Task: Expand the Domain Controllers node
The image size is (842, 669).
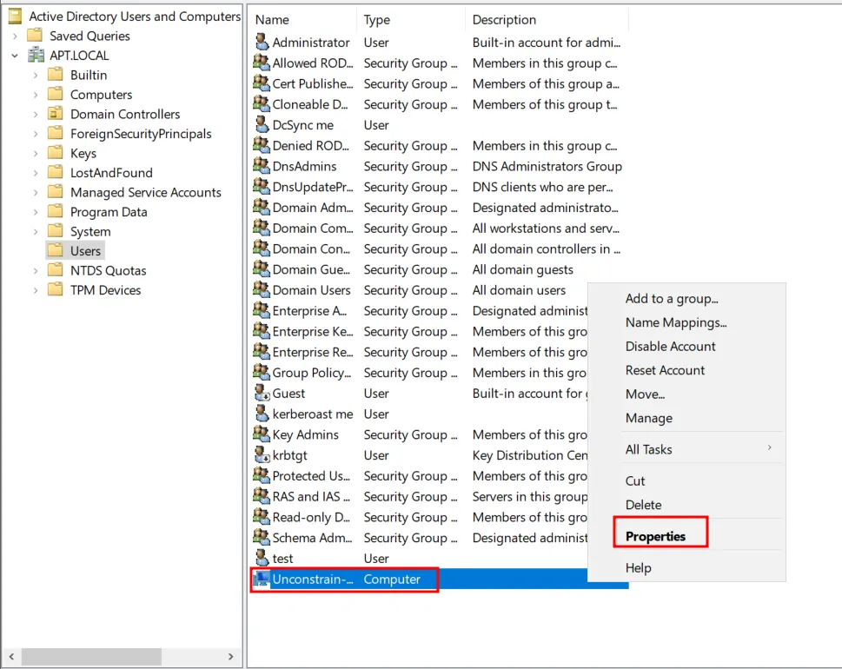Action: click(36, 115)
